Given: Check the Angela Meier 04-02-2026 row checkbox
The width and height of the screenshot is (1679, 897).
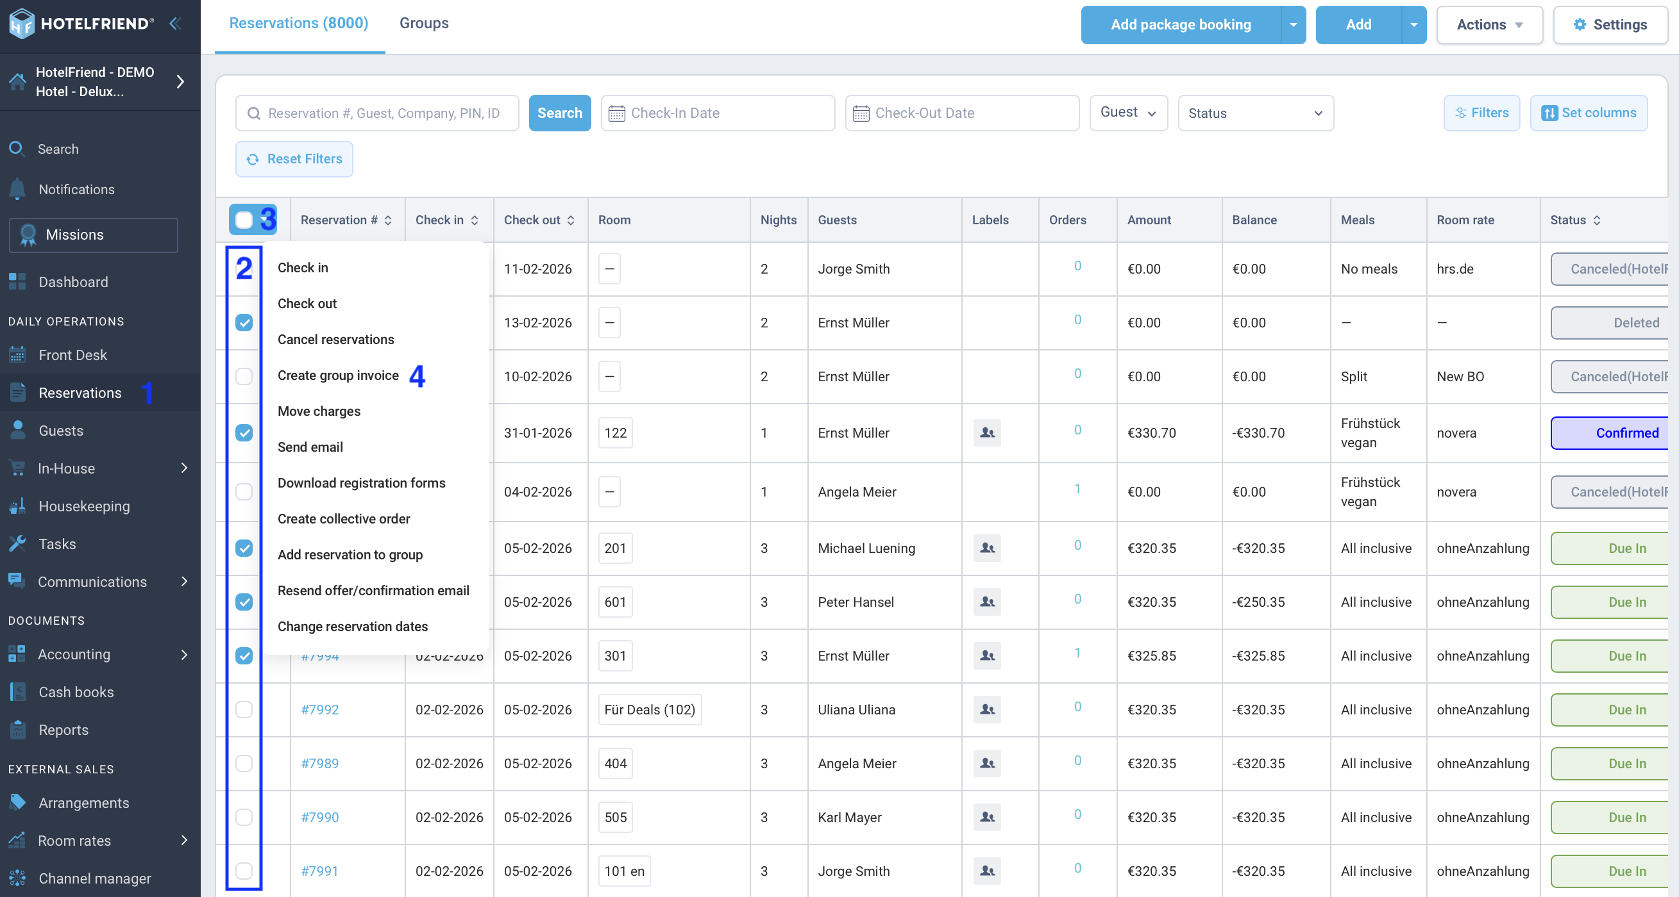Looking at the screenshot, I should 244,491.
